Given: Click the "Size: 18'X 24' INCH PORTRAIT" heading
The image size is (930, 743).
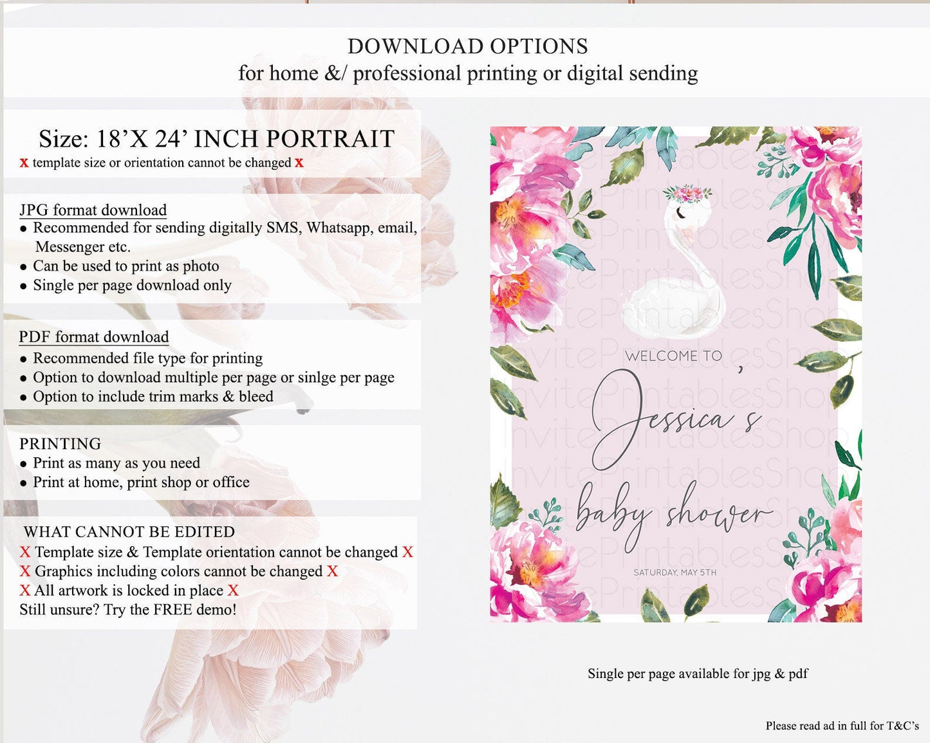Looking at the screenshot, I should coord(216,139).
